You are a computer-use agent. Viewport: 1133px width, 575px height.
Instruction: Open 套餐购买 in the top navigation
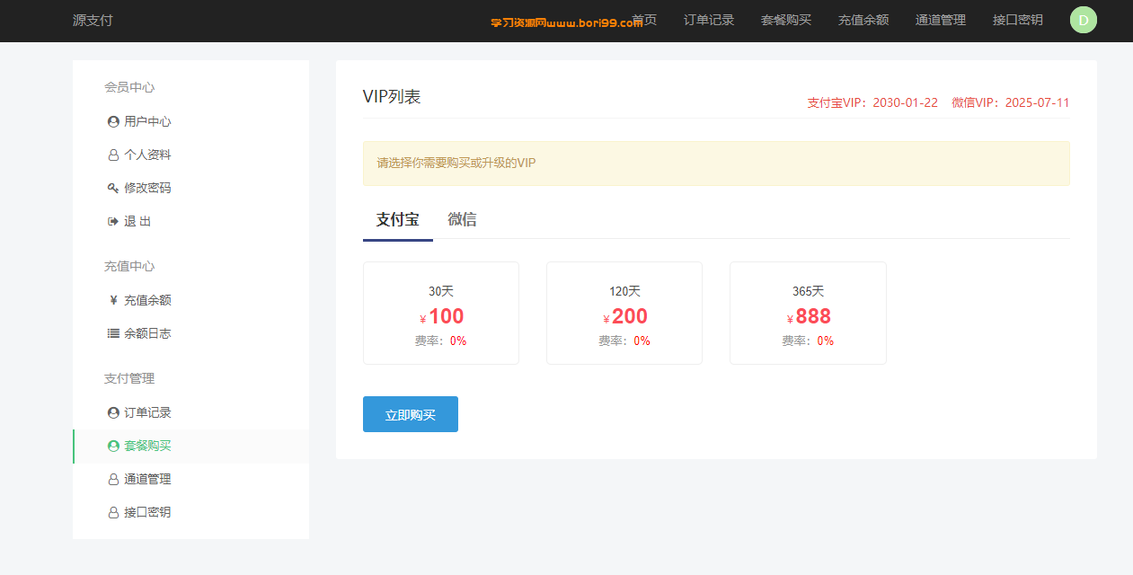[x=786, y=20]
